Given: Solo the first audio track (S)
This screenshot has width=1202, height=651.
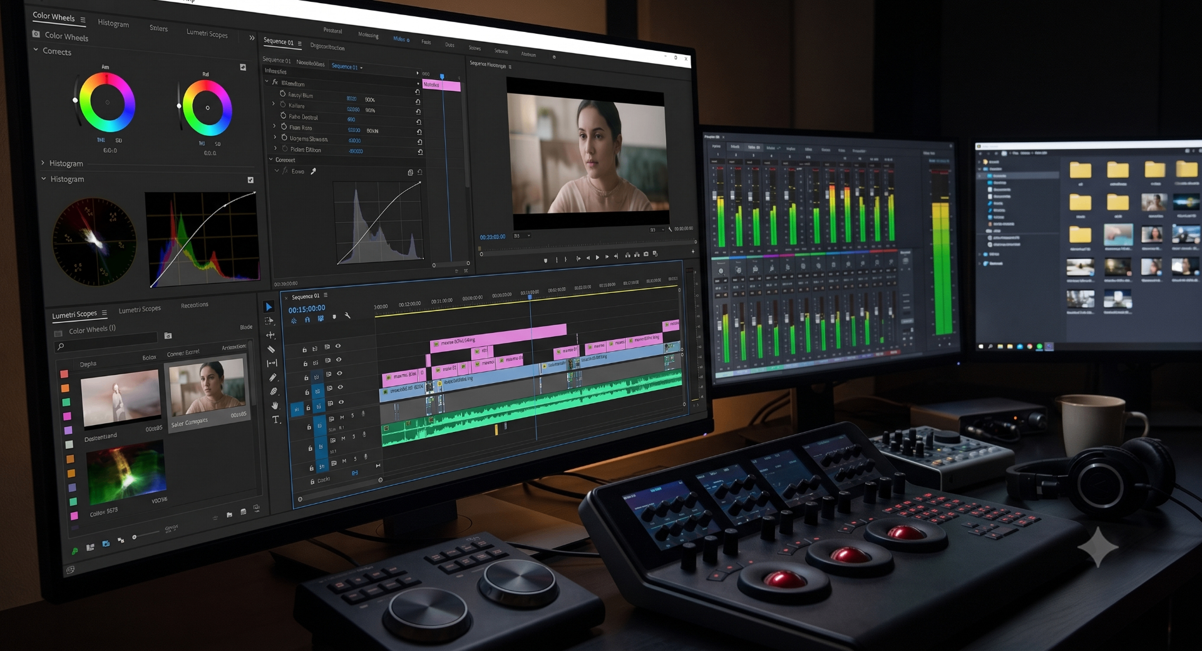Looking at the screenshot, I should (352, 416).
